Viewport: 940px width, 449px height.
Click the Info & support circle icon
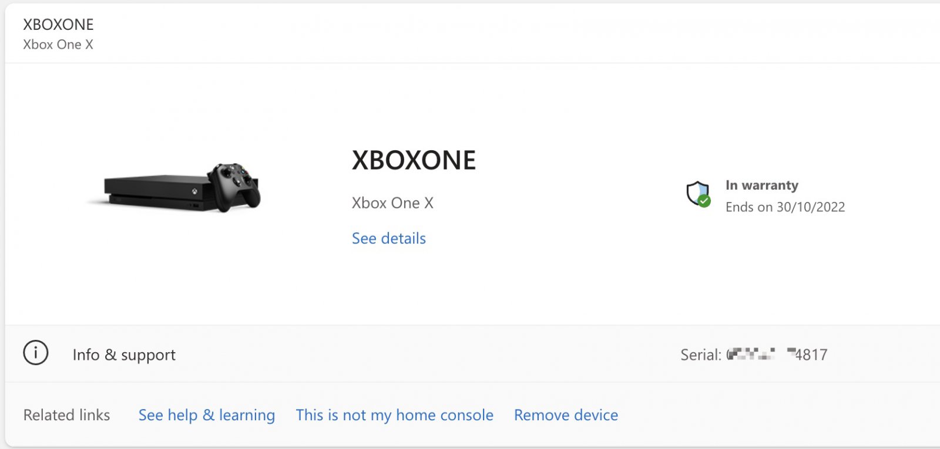[36, 353]
